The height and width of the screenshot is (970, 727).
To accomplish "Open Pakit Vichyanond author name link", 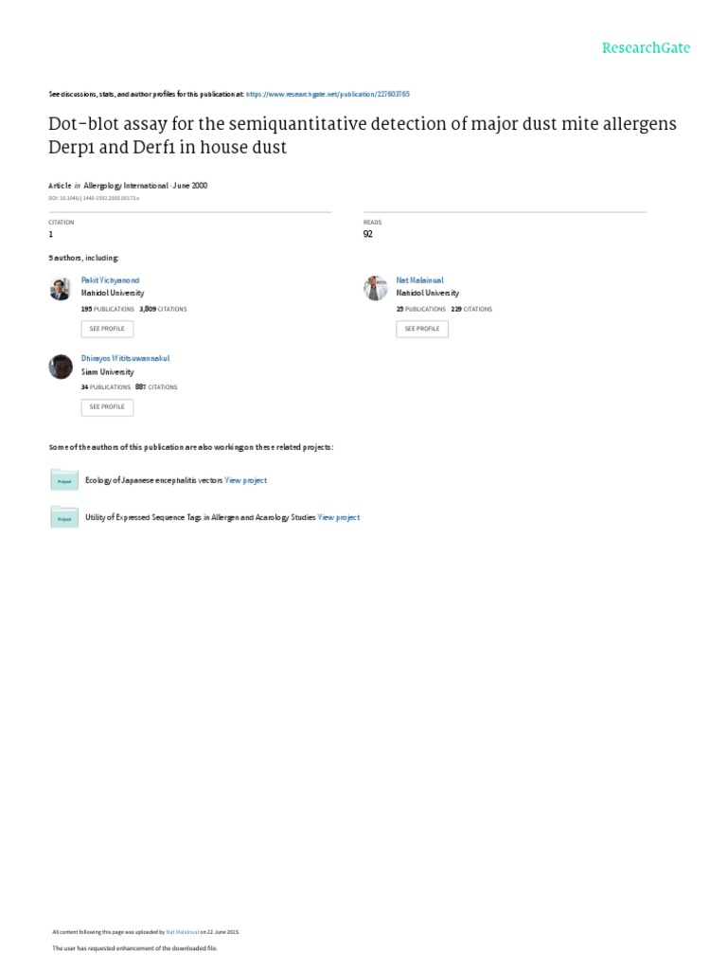I will 110,280.
